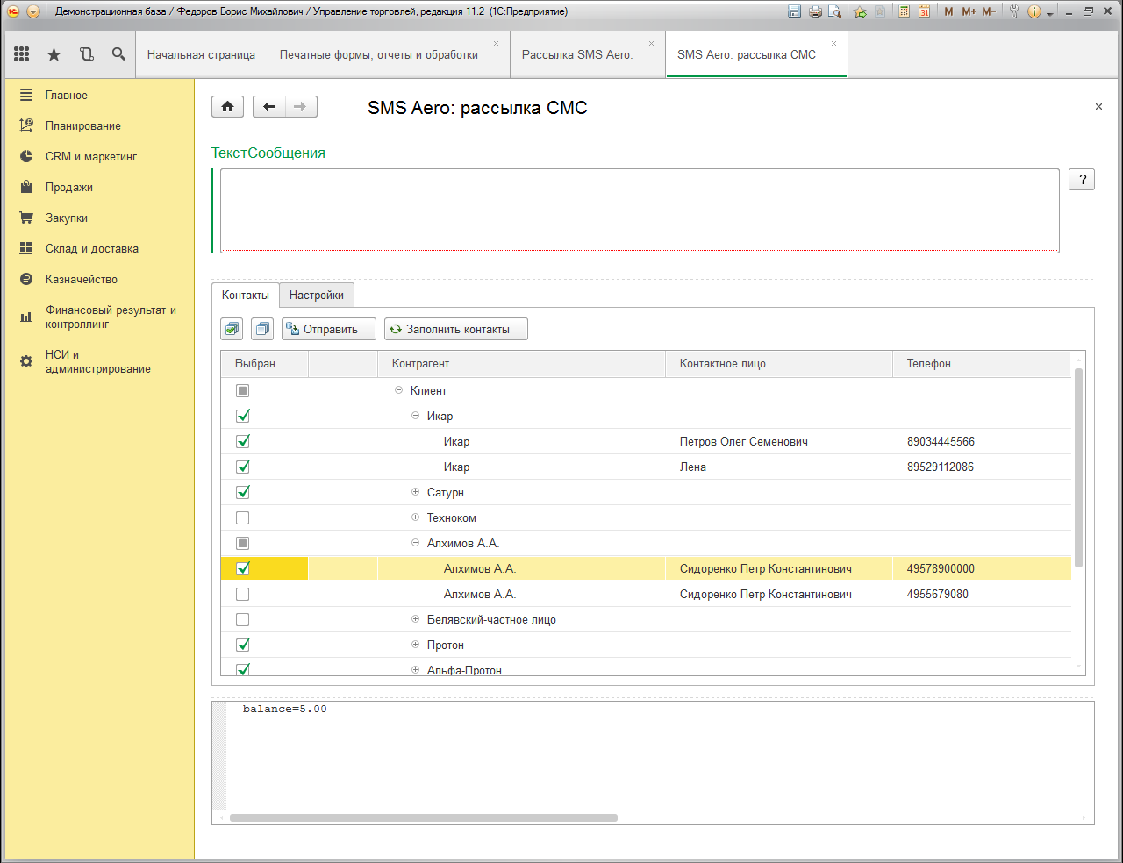The height and width of the screenshot is (863, 1123).
Task: Click the M- memory subtract button
Action: (989, 11)
